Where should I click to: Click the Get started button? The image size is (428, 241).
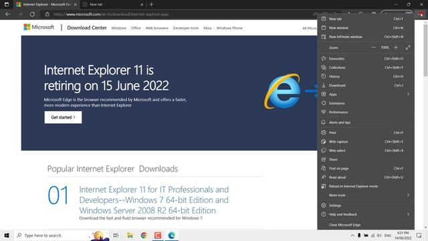pos(63,117)
